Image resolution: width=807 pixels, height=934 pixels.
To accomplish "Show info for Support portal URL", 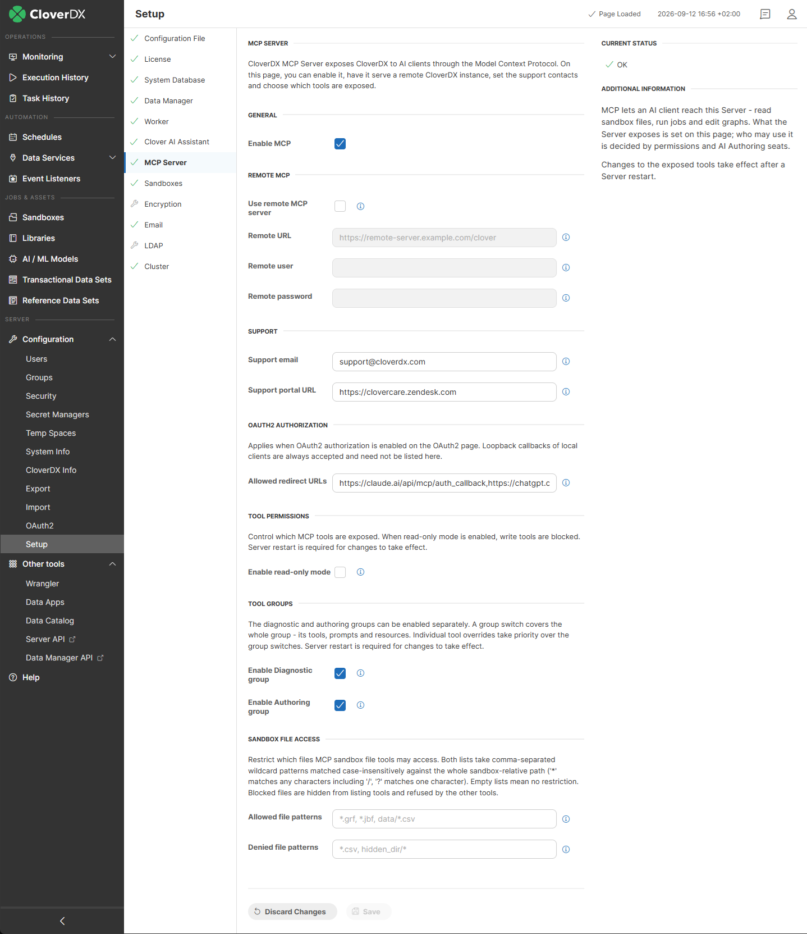I will (x=566, y=392).
